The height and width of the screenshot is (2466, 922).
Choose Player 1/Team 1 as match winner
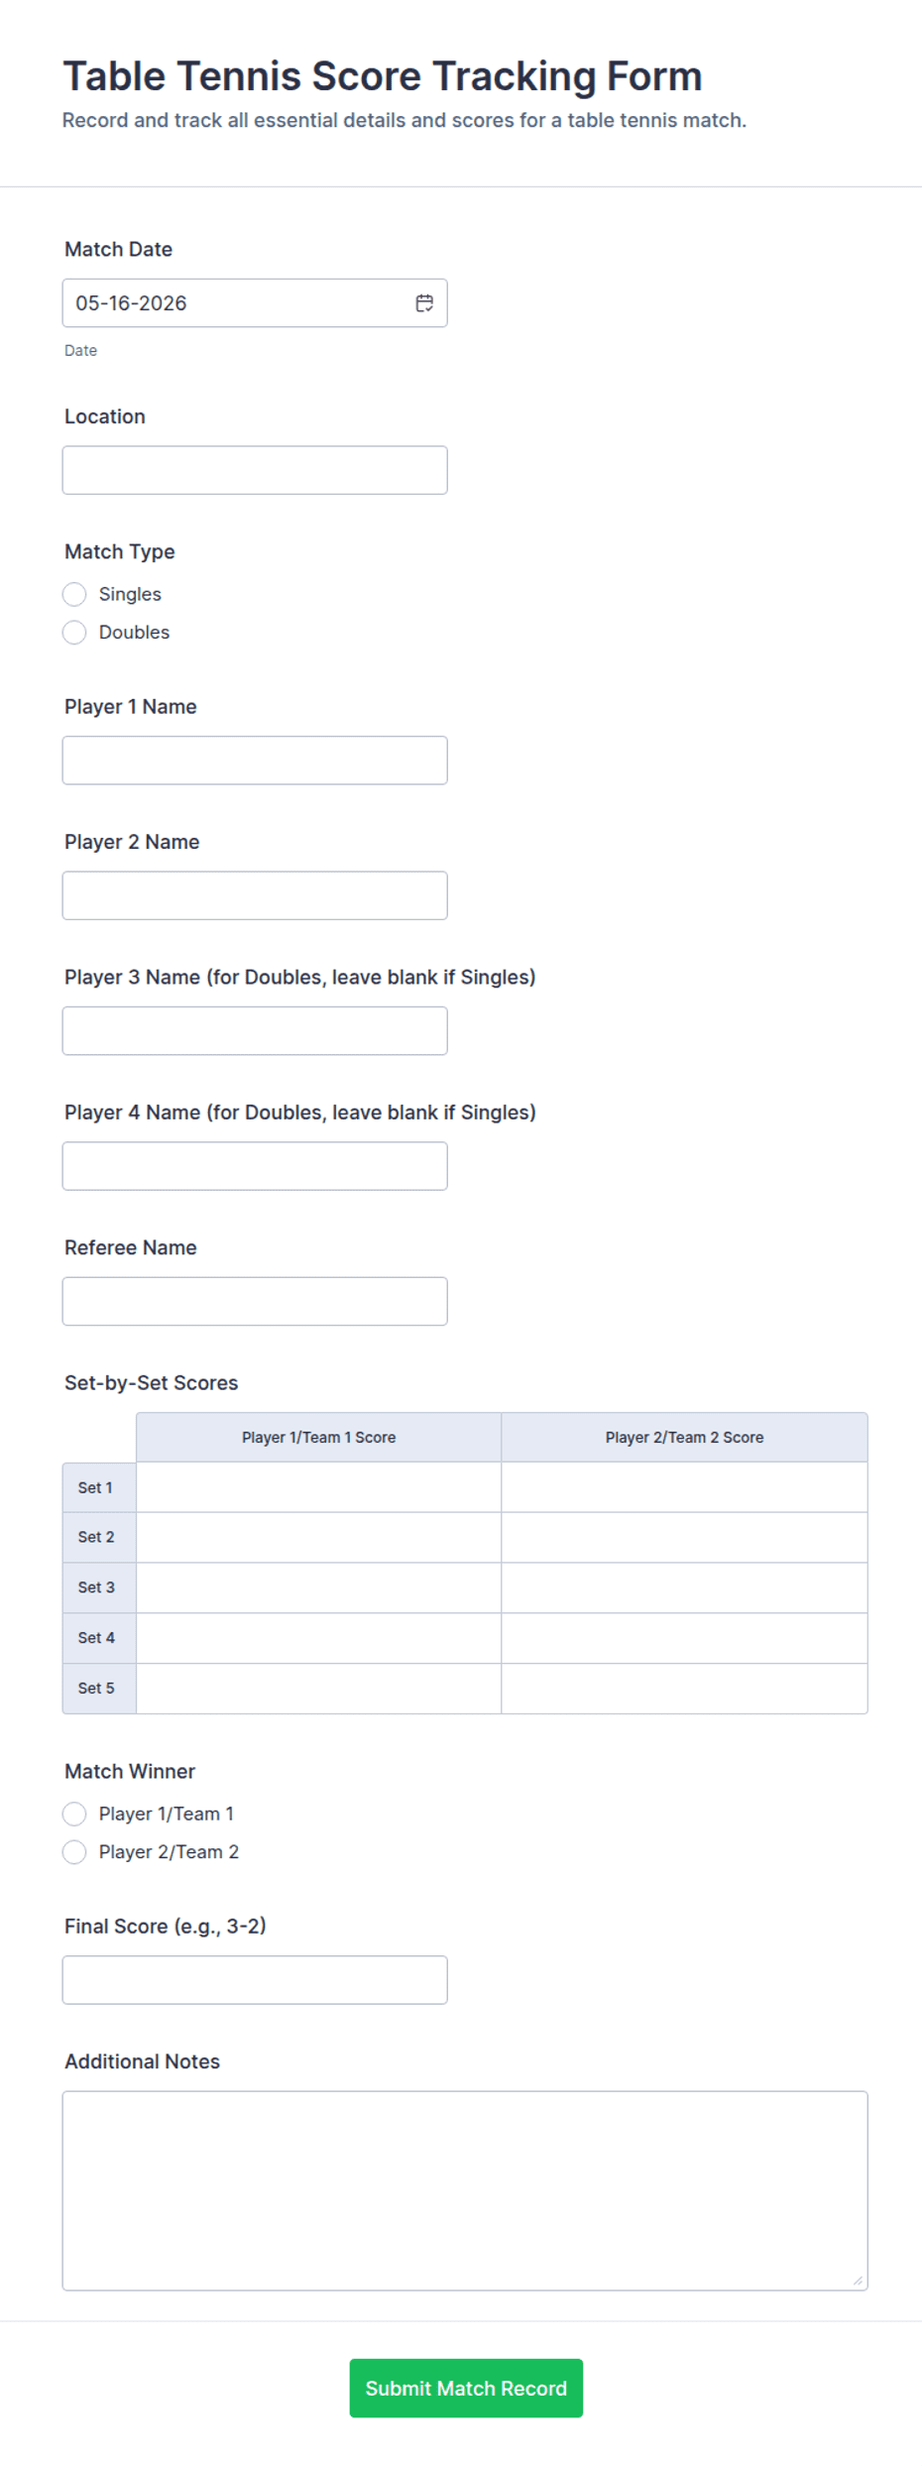coord(74,1814)
